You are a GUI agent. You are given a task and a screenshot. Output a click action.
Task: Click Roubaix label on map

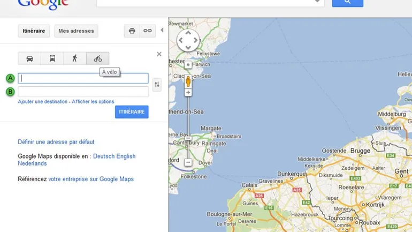pyautogui.click(x=369, y=222)
